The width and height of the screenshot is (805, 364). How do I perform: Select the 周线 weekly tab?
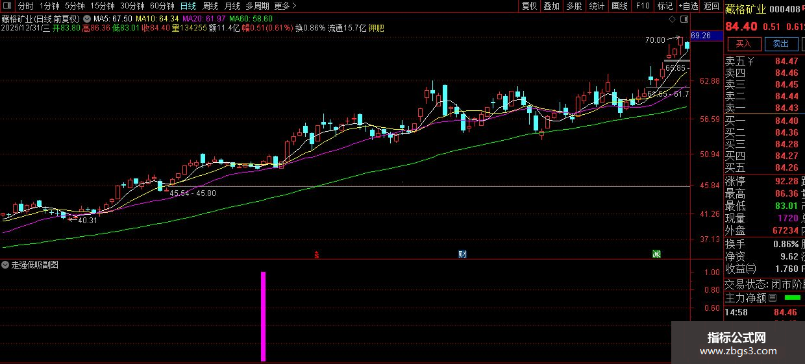[x=210, y=6]
